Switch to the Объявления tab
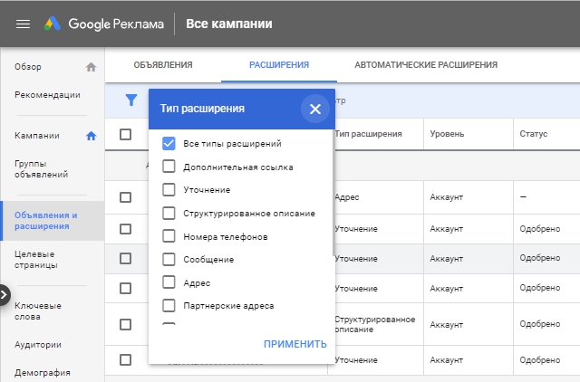This screenshot has height=382, width=580. pyautogui.click(x=163, y=65)
